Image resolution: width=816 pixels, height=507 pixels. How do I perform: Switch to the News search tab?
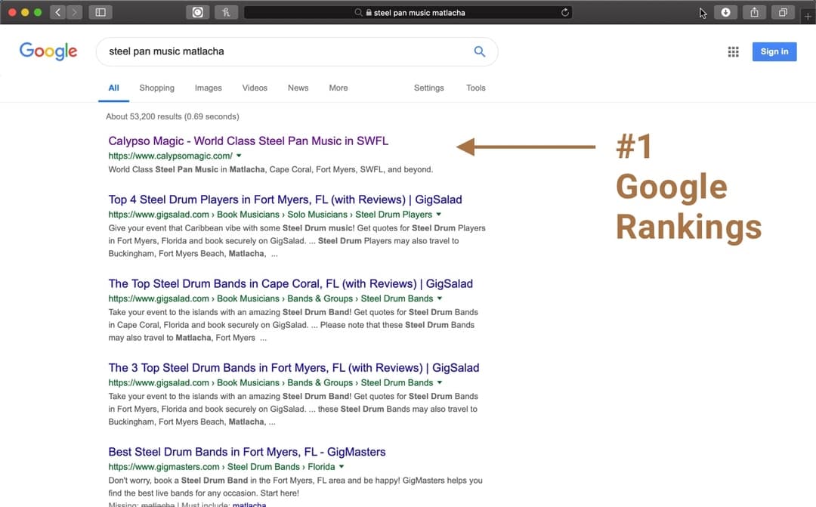coord(298,88)
